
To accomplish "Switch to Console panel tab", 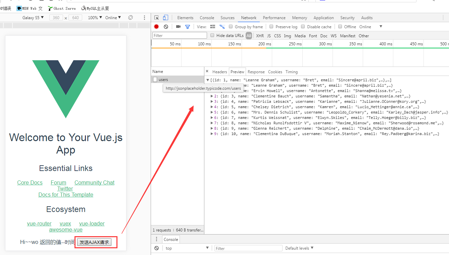I will point(207,18).
